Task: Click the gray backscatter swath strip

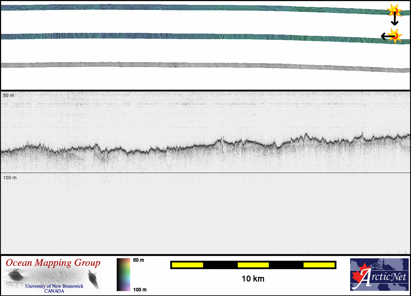Action: [x=197, y=65]
